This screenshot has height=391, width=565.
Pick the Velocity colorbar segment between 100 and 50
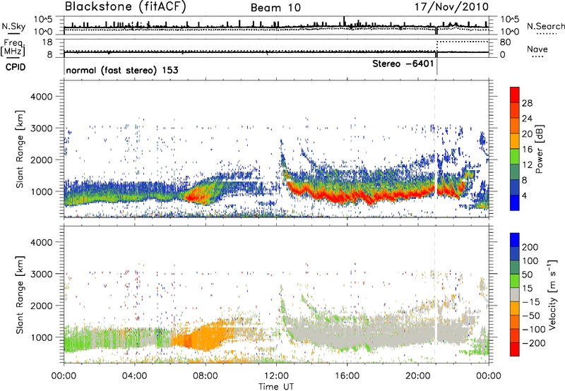click(515, 267)
